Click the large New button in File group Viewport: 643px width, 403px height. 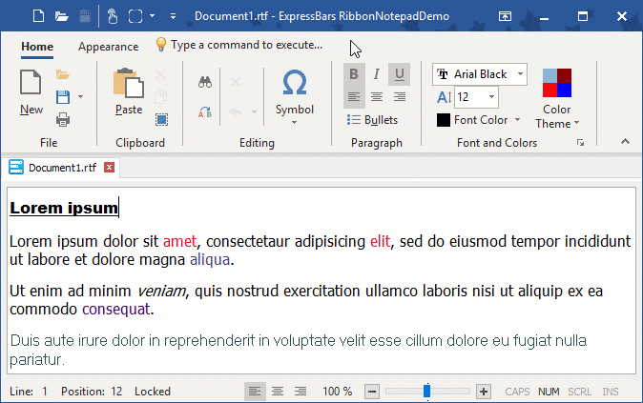click(x=31, y=92)
